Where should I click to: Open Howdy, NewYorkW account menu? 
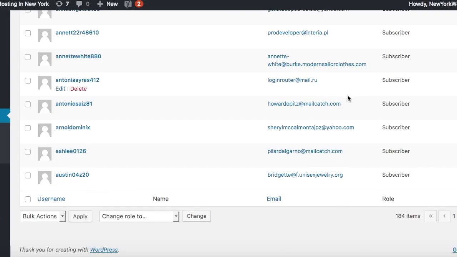click(433, 4)
